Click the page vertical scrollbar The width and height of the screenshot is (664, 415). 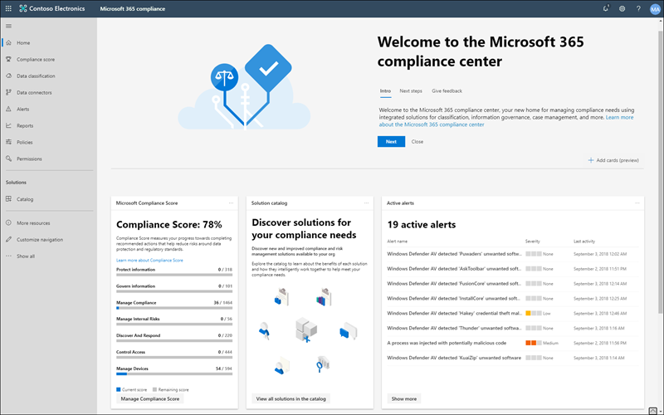click(660, 172)
